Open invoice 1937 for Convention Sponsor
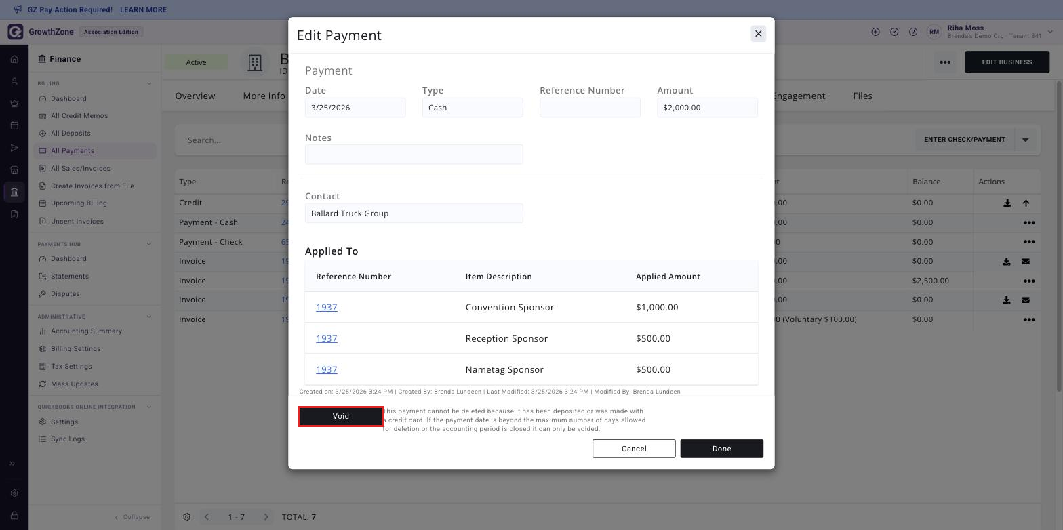Image resolution: width=1063 pixels, height=530 pixels. pos(326,308)
